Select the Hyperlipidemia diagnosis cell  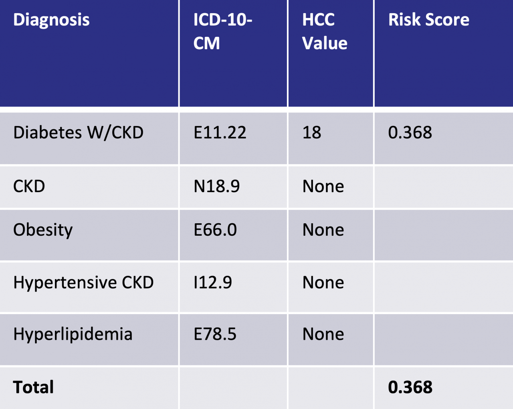(73, 335)
